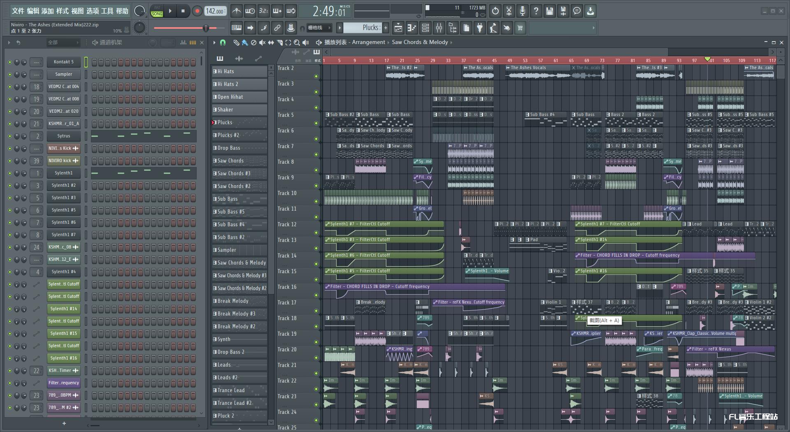Expand the playlist options menu arrow

(x=214, y=42)
